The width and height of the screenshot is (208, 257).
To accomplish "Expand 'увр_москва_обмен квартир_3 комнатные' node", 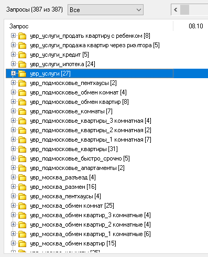I will pyautogui.click(x=13, y=215).
